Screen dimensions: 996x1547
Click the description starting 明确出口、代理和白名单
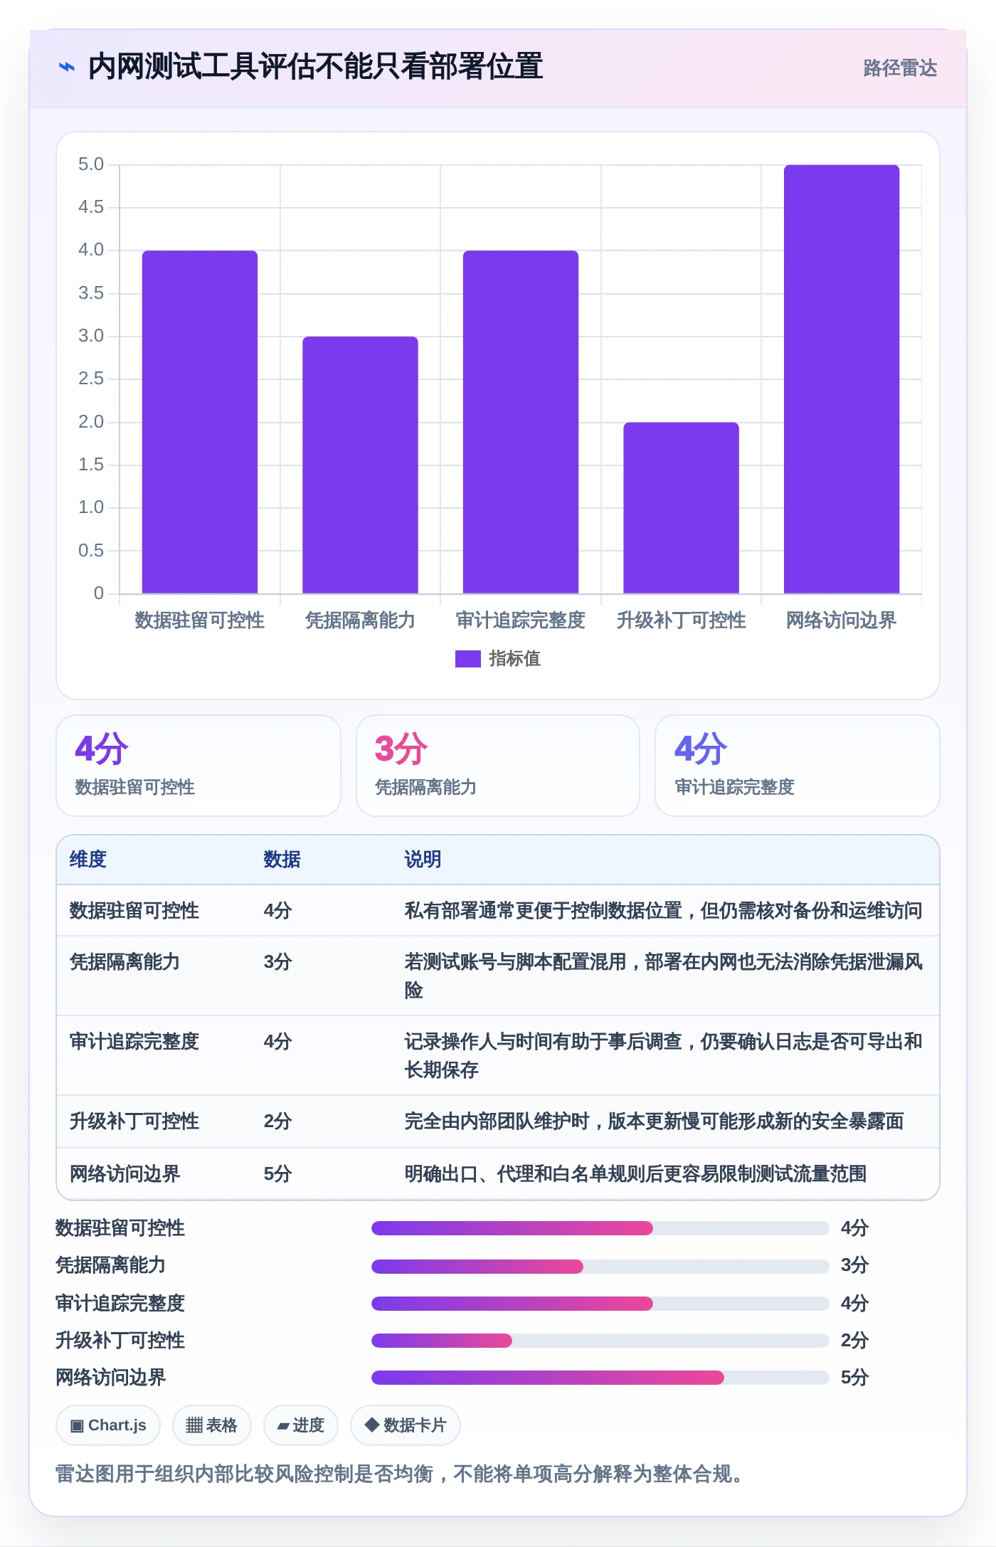[635, 1174]
